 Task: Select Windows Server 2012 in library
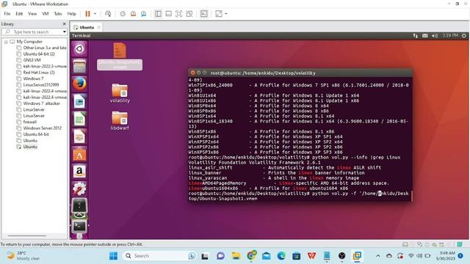point(39,128)
